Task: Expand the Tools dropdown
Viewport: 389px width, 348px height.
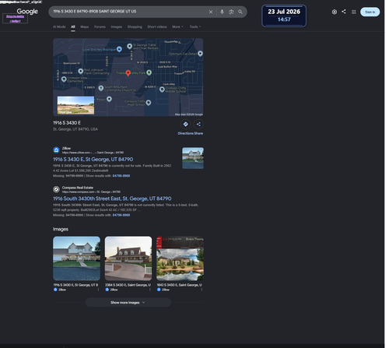Action: coord(195,26)
